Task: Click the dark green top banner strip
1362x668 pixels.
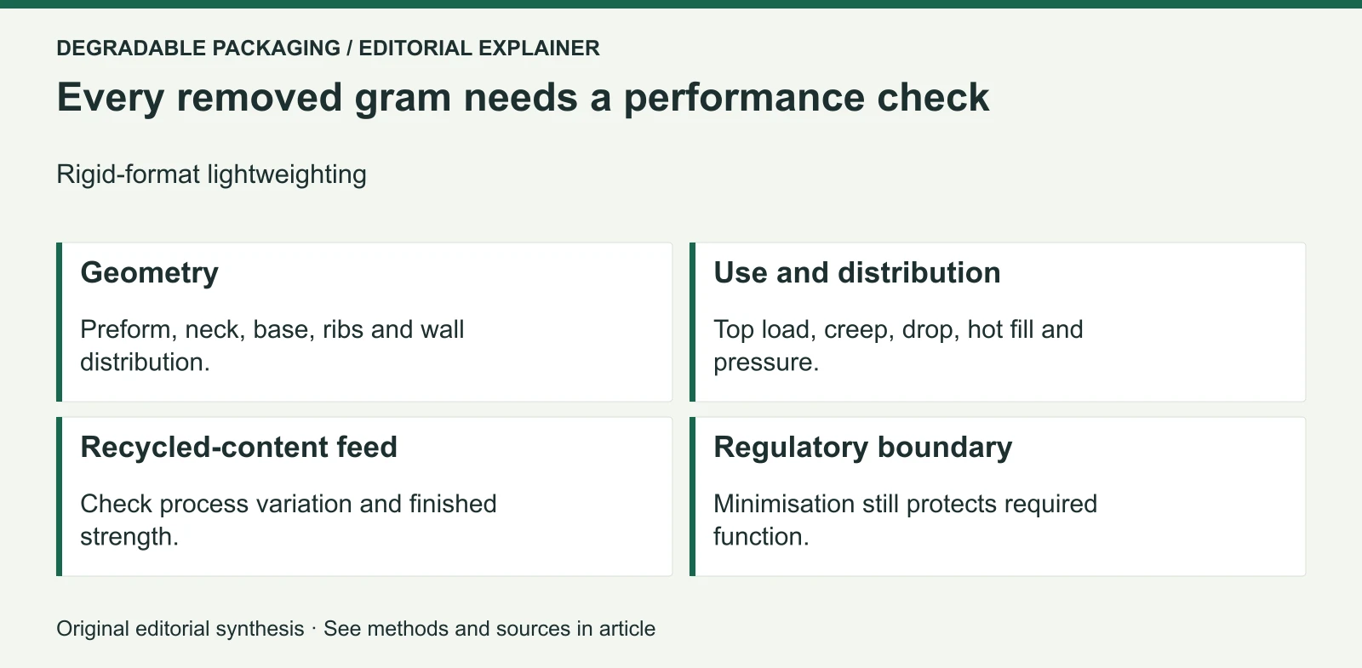Action: click(x=681, y=4)
